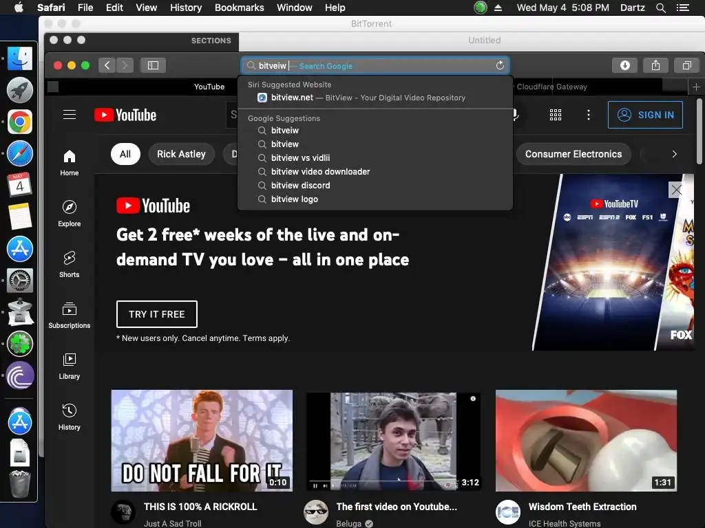Click inside the Safari address bar
Image resolution: width=705 pixels, height=528 pixels.
tap(375, 65)
